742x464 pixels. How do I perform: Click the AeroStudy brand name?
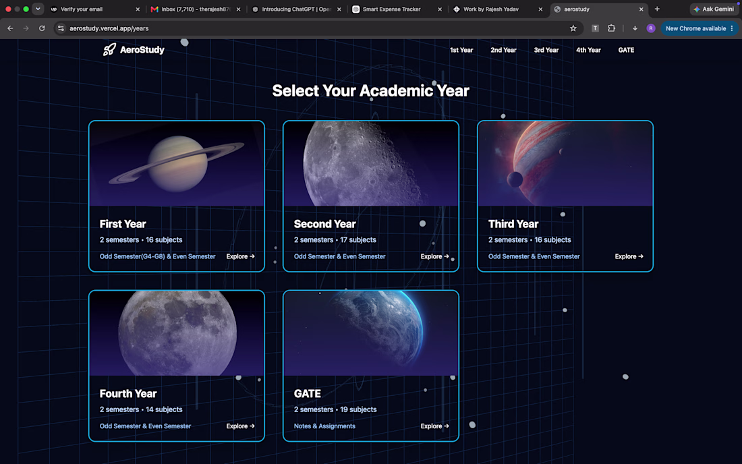(x=142, y=50)
